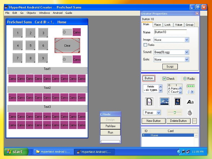The image size is (212, 159).
Task: Click the stopwatch timer icon
Action: (190, 112)
